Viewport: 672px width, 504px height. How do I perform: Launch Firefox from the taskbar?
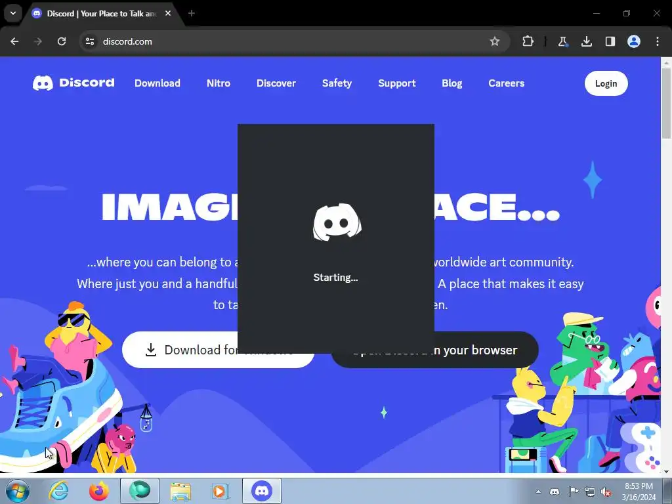click(x=99, y=491)
